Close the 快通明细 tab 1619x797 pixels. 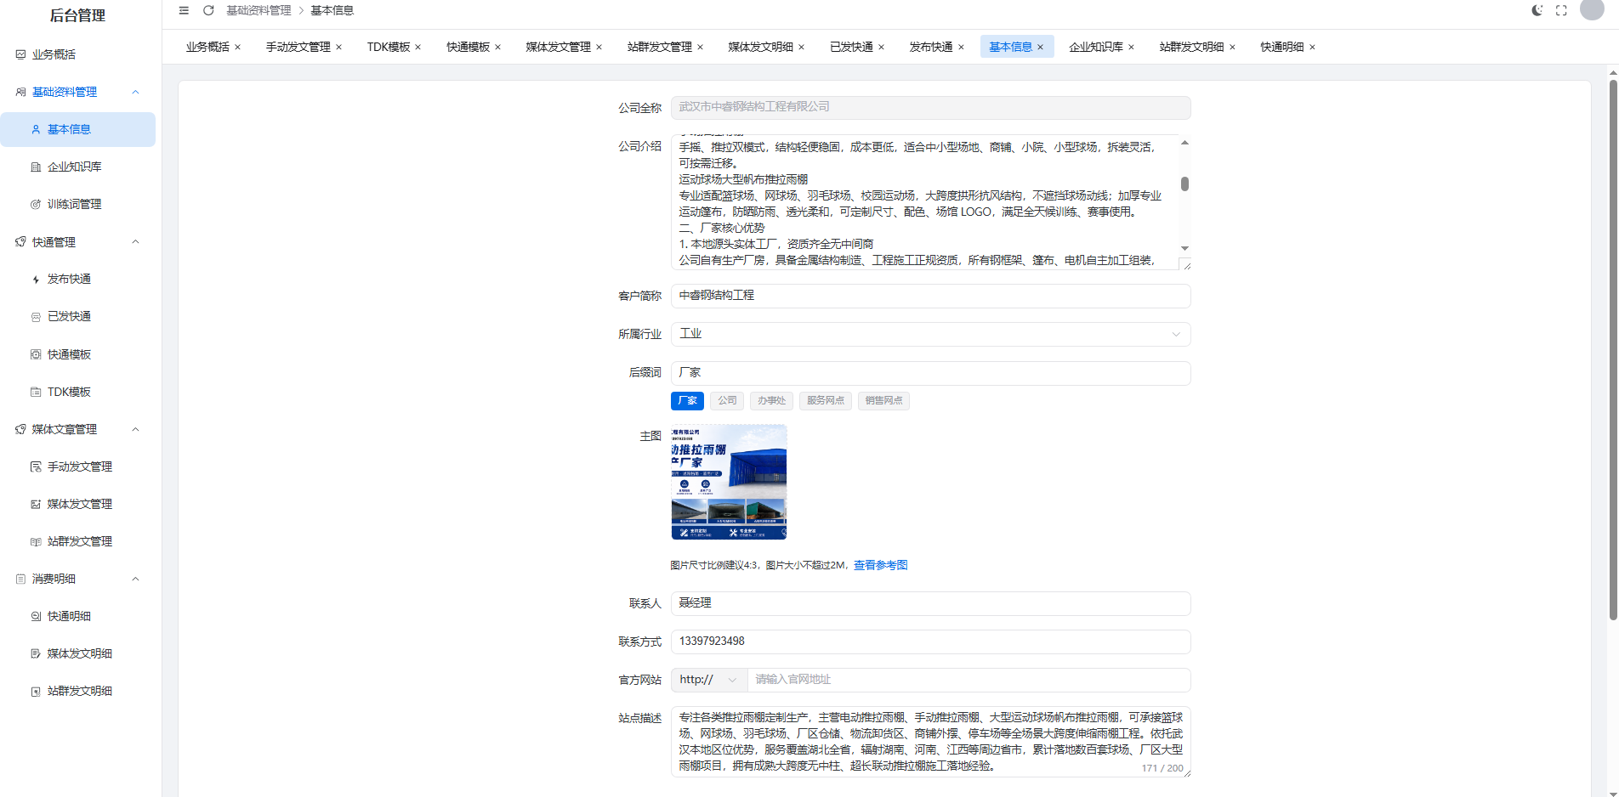pos(1313,47)
